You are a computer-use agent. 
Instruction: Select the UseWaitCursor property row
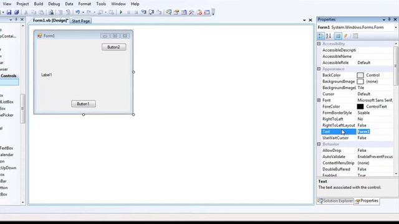pyautogui.click(x=357, y=138)
